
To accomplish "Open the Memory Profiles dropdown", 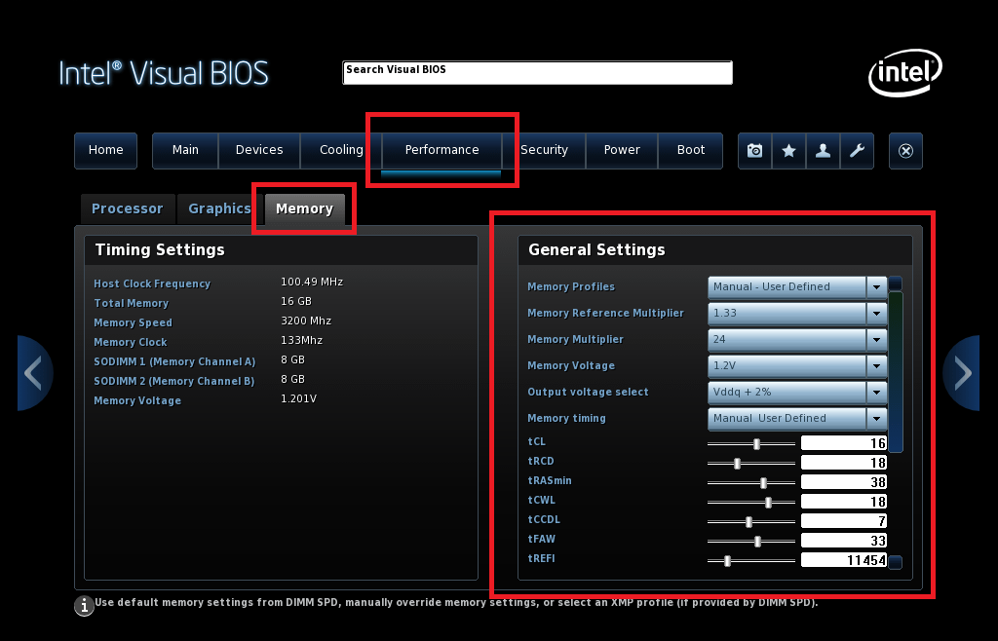I will (797, 286).
